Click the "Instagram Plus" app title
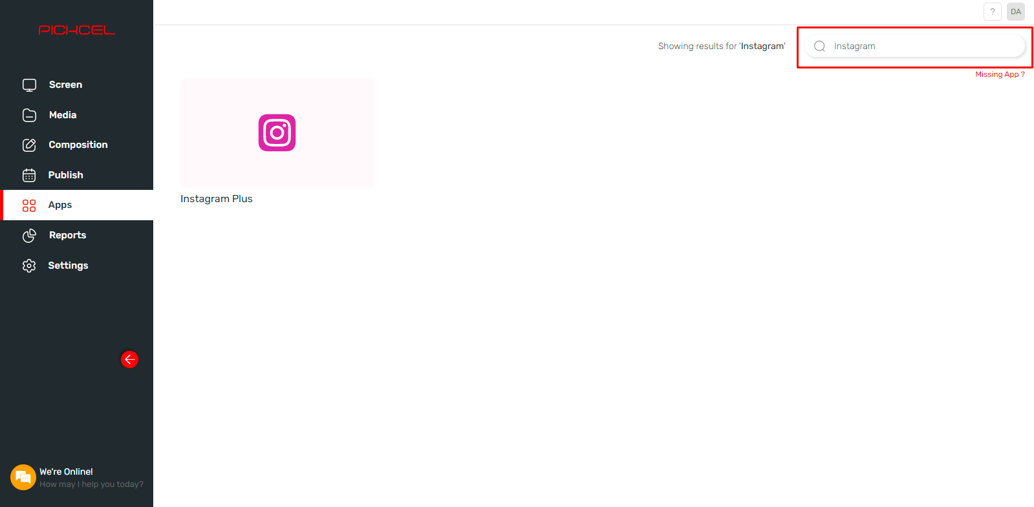The width and height of the screenshot is (1034, 507). click(217, 199)
